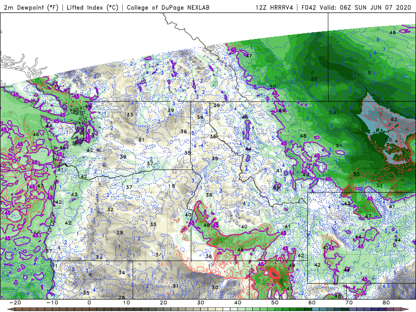Click the 38 dewpoint value on the map
Viewport: 416px width, 312px height.
point(209,194)
